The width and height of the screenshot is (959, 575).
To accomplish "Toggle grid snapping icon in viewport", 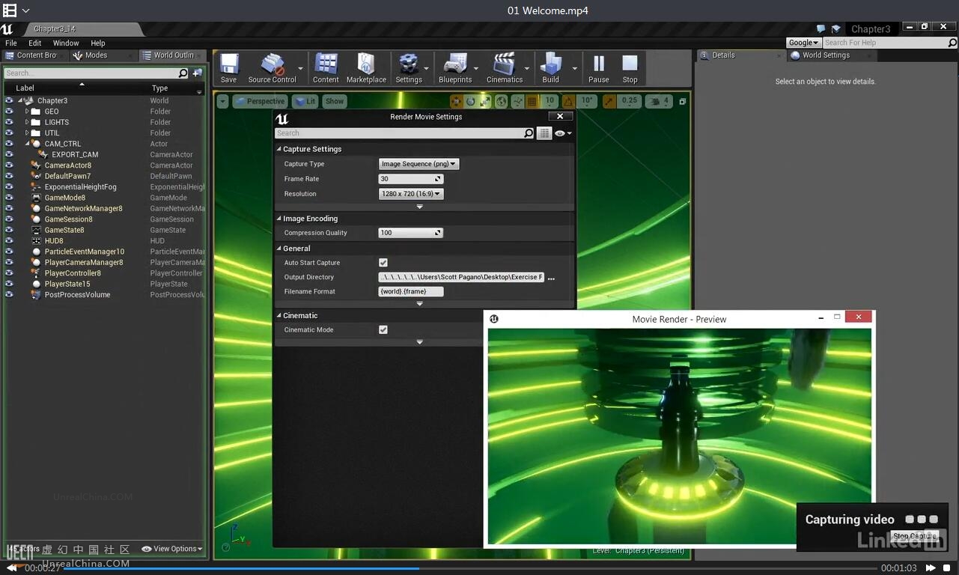I will [x=532, y=101].
